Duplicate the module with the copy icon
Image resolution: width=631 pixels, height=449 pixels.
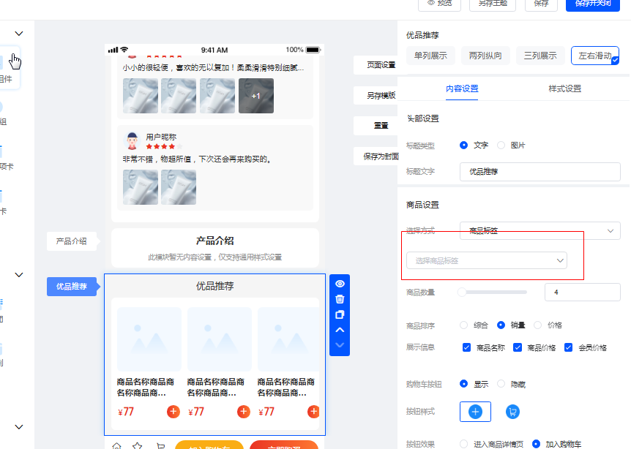[x=340, y=314]
